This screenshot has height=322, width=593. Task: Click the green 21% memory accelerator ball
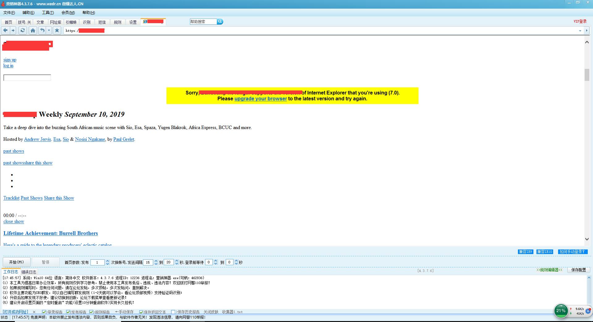pos(561,311)
